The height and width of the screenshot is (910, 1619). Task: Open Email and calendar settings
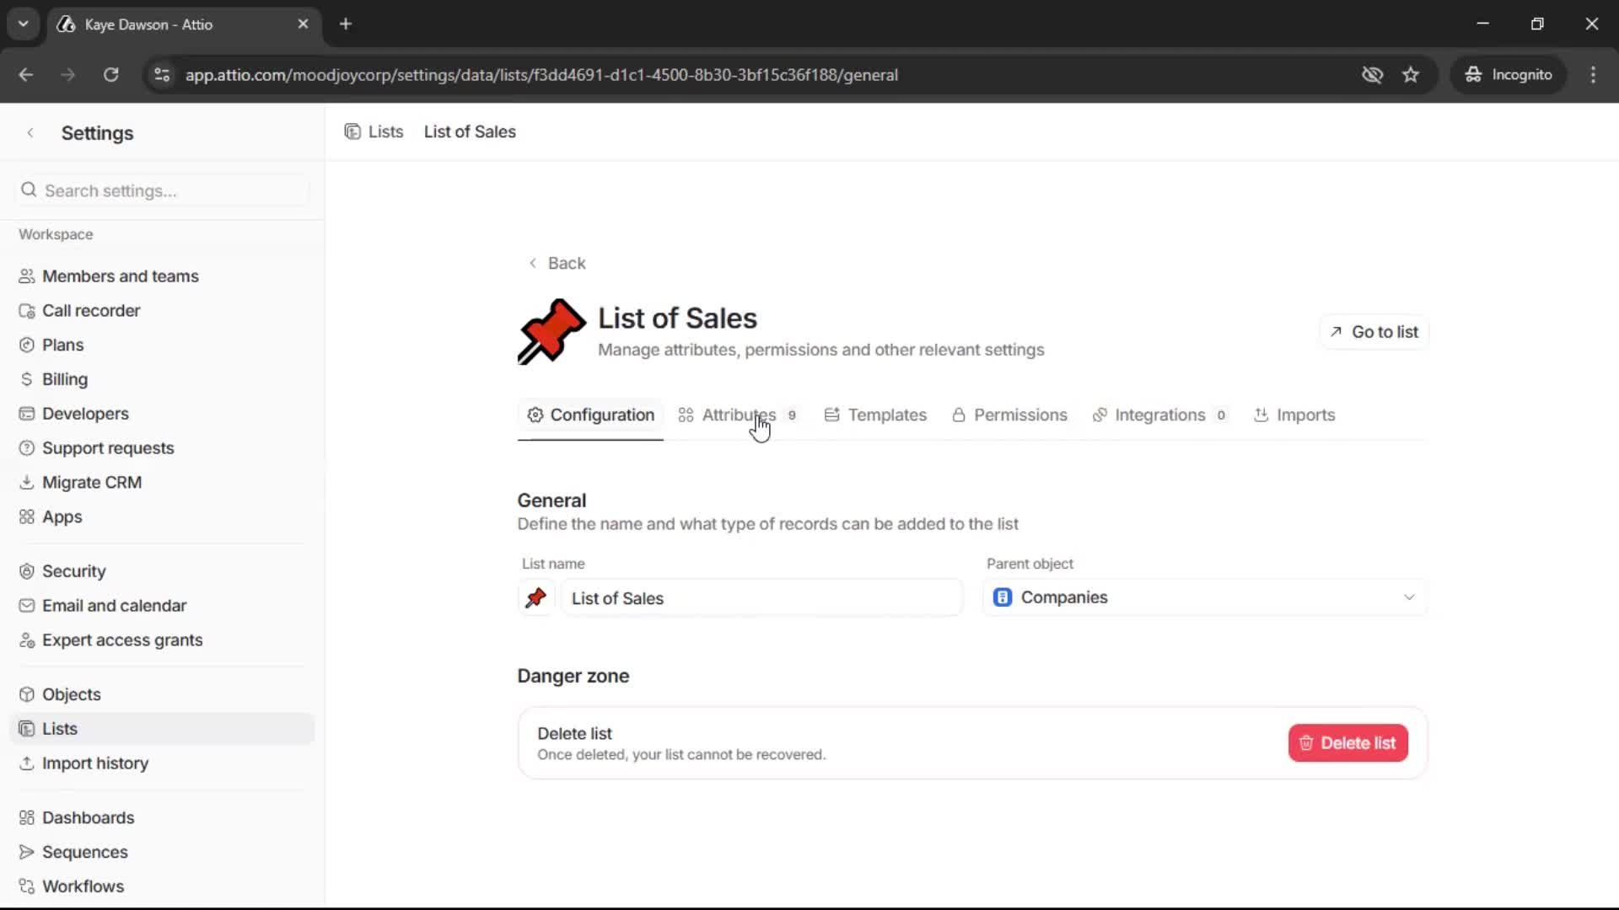(x=114, y=605)
